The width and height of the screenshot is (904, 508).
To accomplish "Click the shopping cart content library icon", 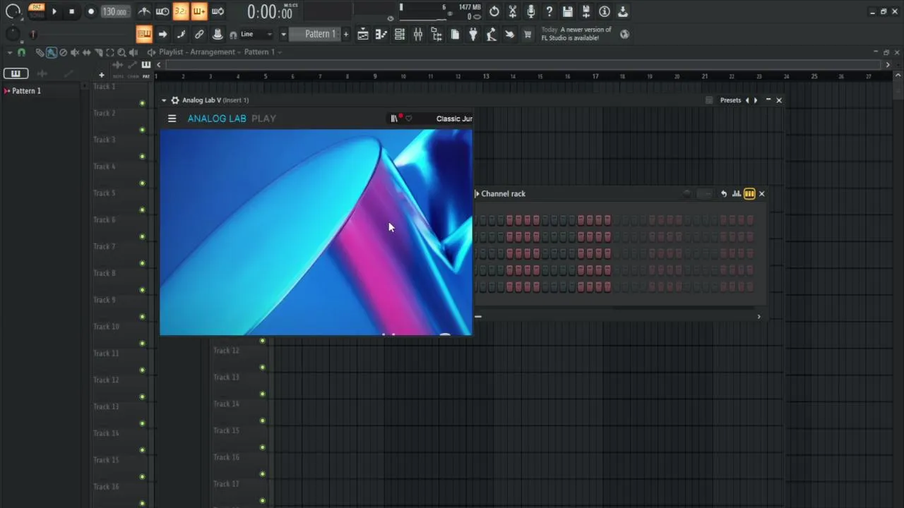I will [x=528, y=34].
